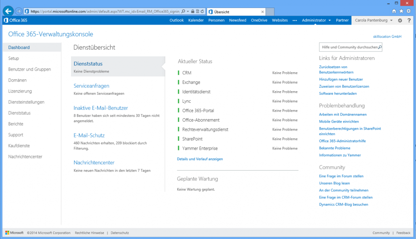Open Office 365 settings gear icon
The width and height of the screenshot is (416, 239).
[400, 20]
